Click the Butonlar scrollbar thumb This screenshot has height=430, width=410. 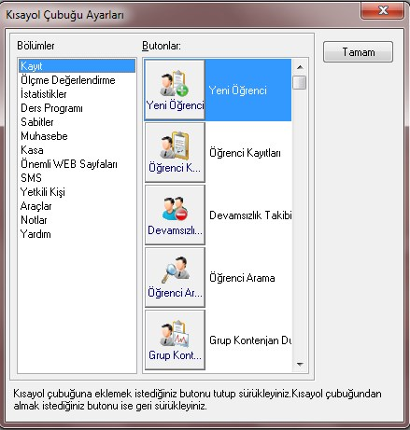pos(300,82)
